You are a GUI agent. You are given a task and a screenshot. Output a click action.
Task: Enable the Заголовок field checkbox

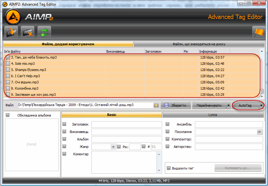click(64, 124)
